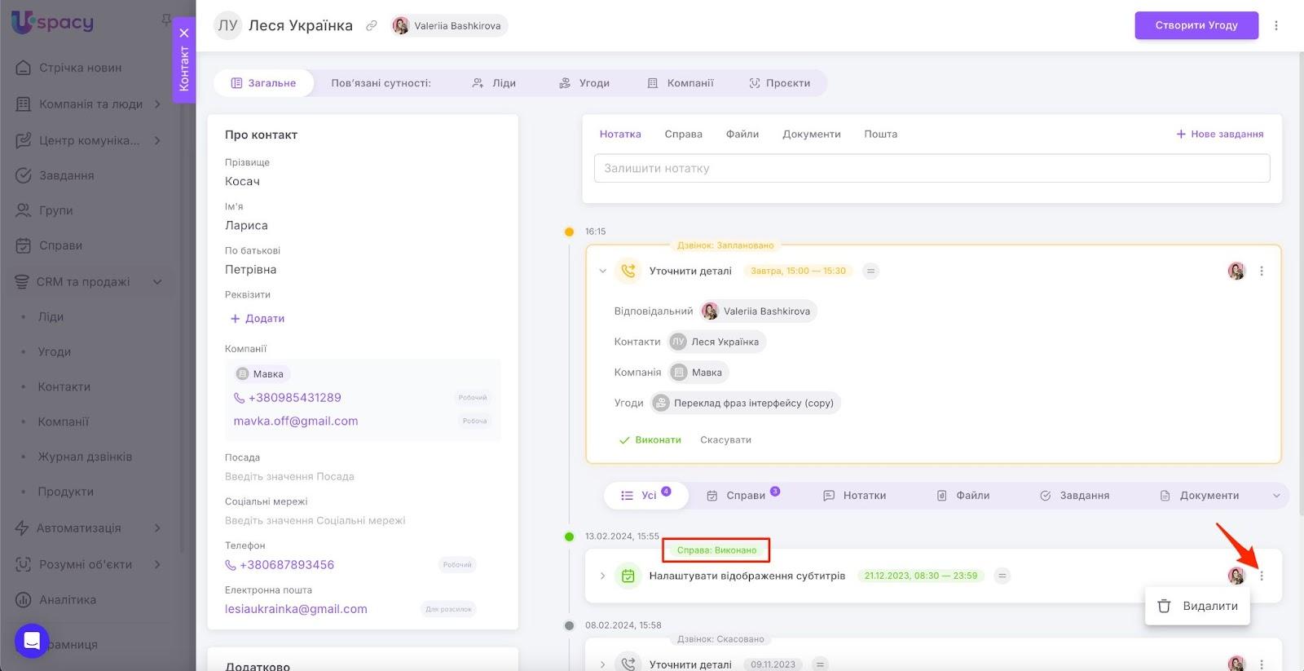The width and height of the screenshot is (1304, 671).
Task: Close the Контакт side panel tab
Action: pos(184,33)
